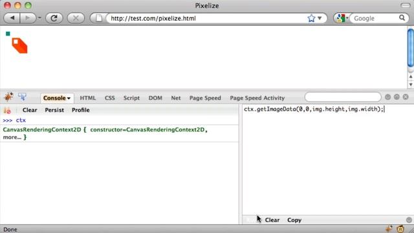The height and width of the screenshot is (233, 414).
Task: Copy the command editor contents
Action: [x=294, y=220]
